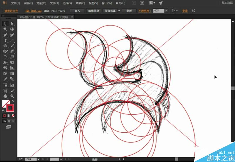This screenshot has height=162, width=235.
Task: Open the 选择(S) menu
Action: coord(67,3)
